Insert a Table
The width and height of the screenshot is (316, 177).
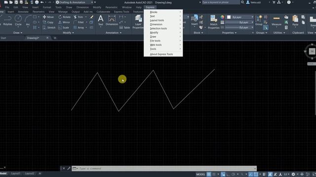[125, 28]
